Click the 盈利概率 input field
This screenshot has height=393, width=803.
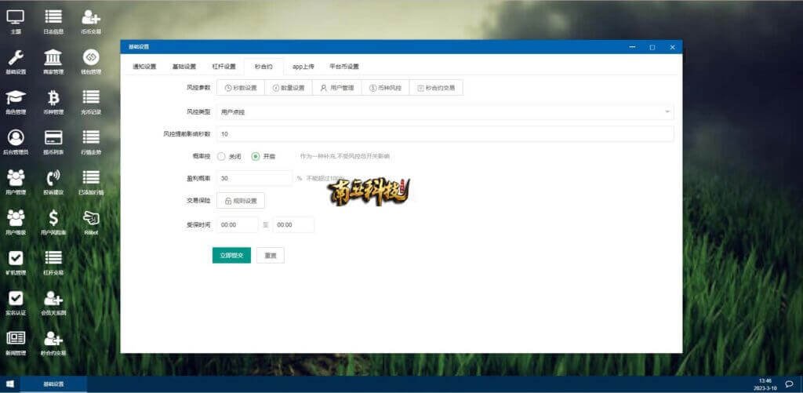tap(253, 179)
